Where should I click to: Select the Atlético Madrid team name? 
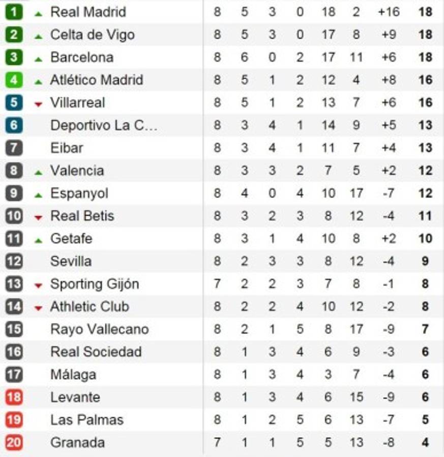(x=97, y=80)
